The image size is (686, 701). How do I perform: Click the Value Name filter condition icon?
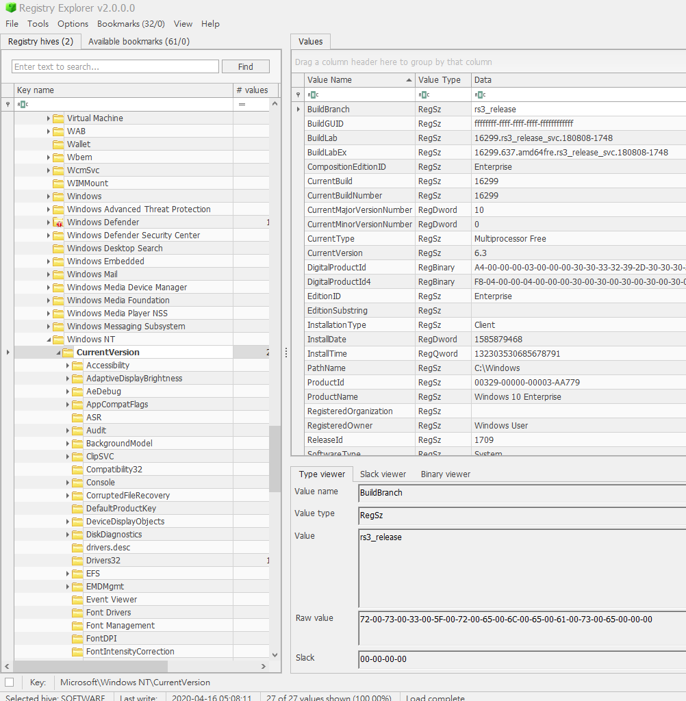[313, 94]
